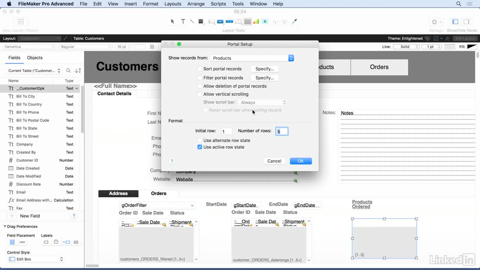Choose horizontal field placement icon
Viewport: 480px width, 270px height.
click(x=22, y=242)
